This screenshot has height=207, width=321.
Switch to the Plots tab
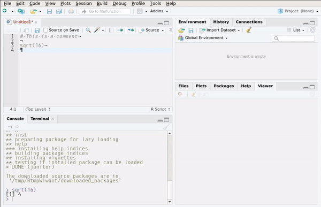201,86
